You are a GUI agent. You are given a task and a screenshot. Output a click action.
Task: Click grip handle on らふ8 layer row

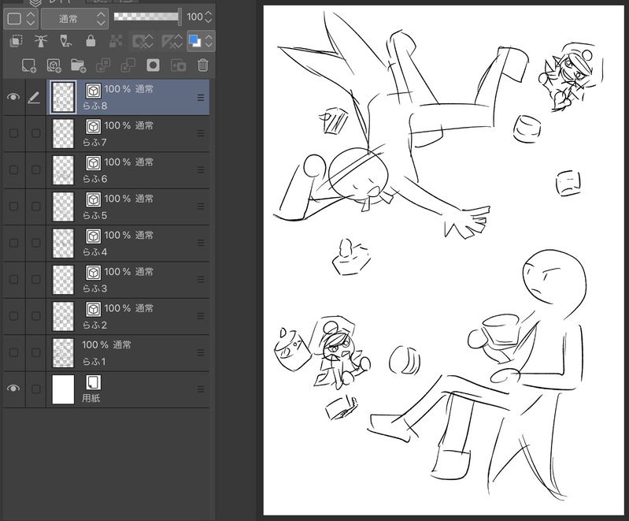click(201, 98)
